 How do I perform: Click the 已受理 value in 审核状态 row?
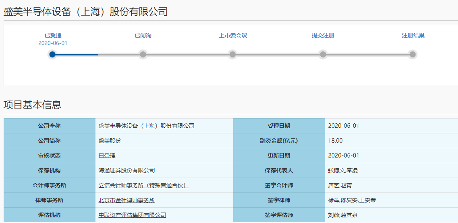[107, 155]
